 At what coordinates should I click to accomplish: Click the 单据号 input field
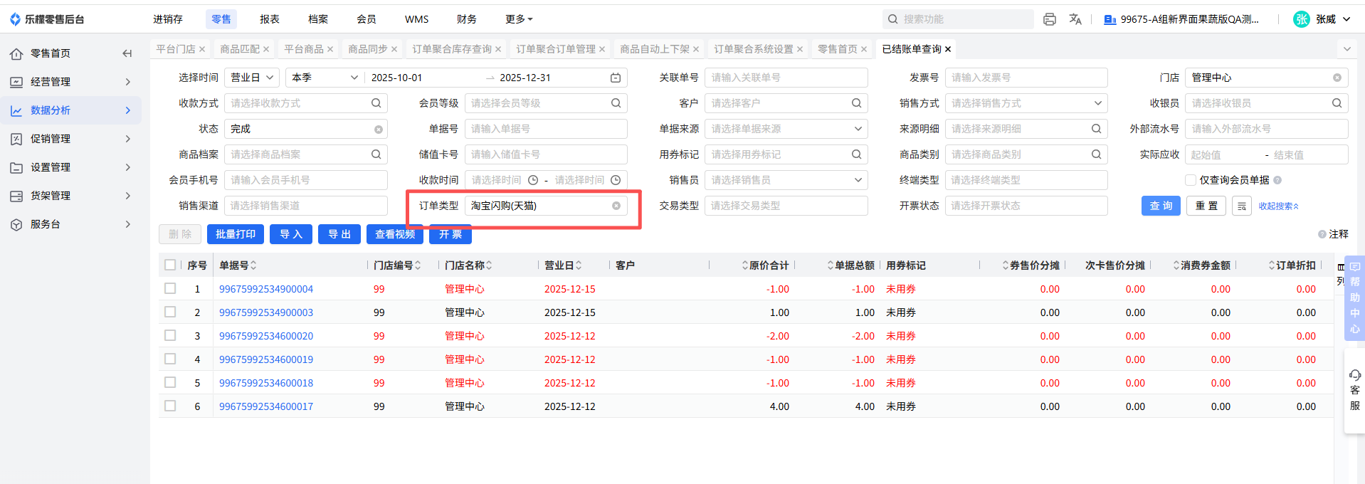[x=546, y=129]
